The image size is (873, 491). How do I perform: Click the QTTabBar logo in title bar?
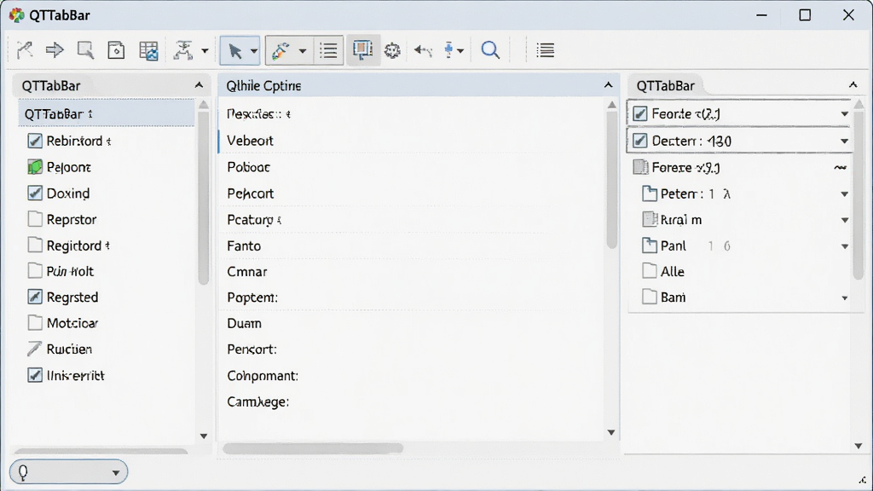17,15
